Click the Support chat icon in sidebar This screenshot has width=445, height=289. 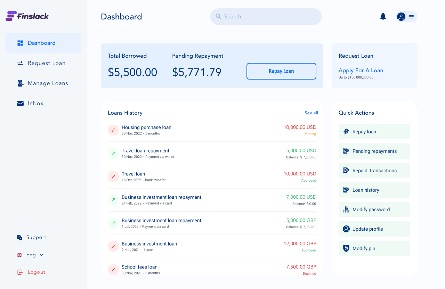(19, 238)
